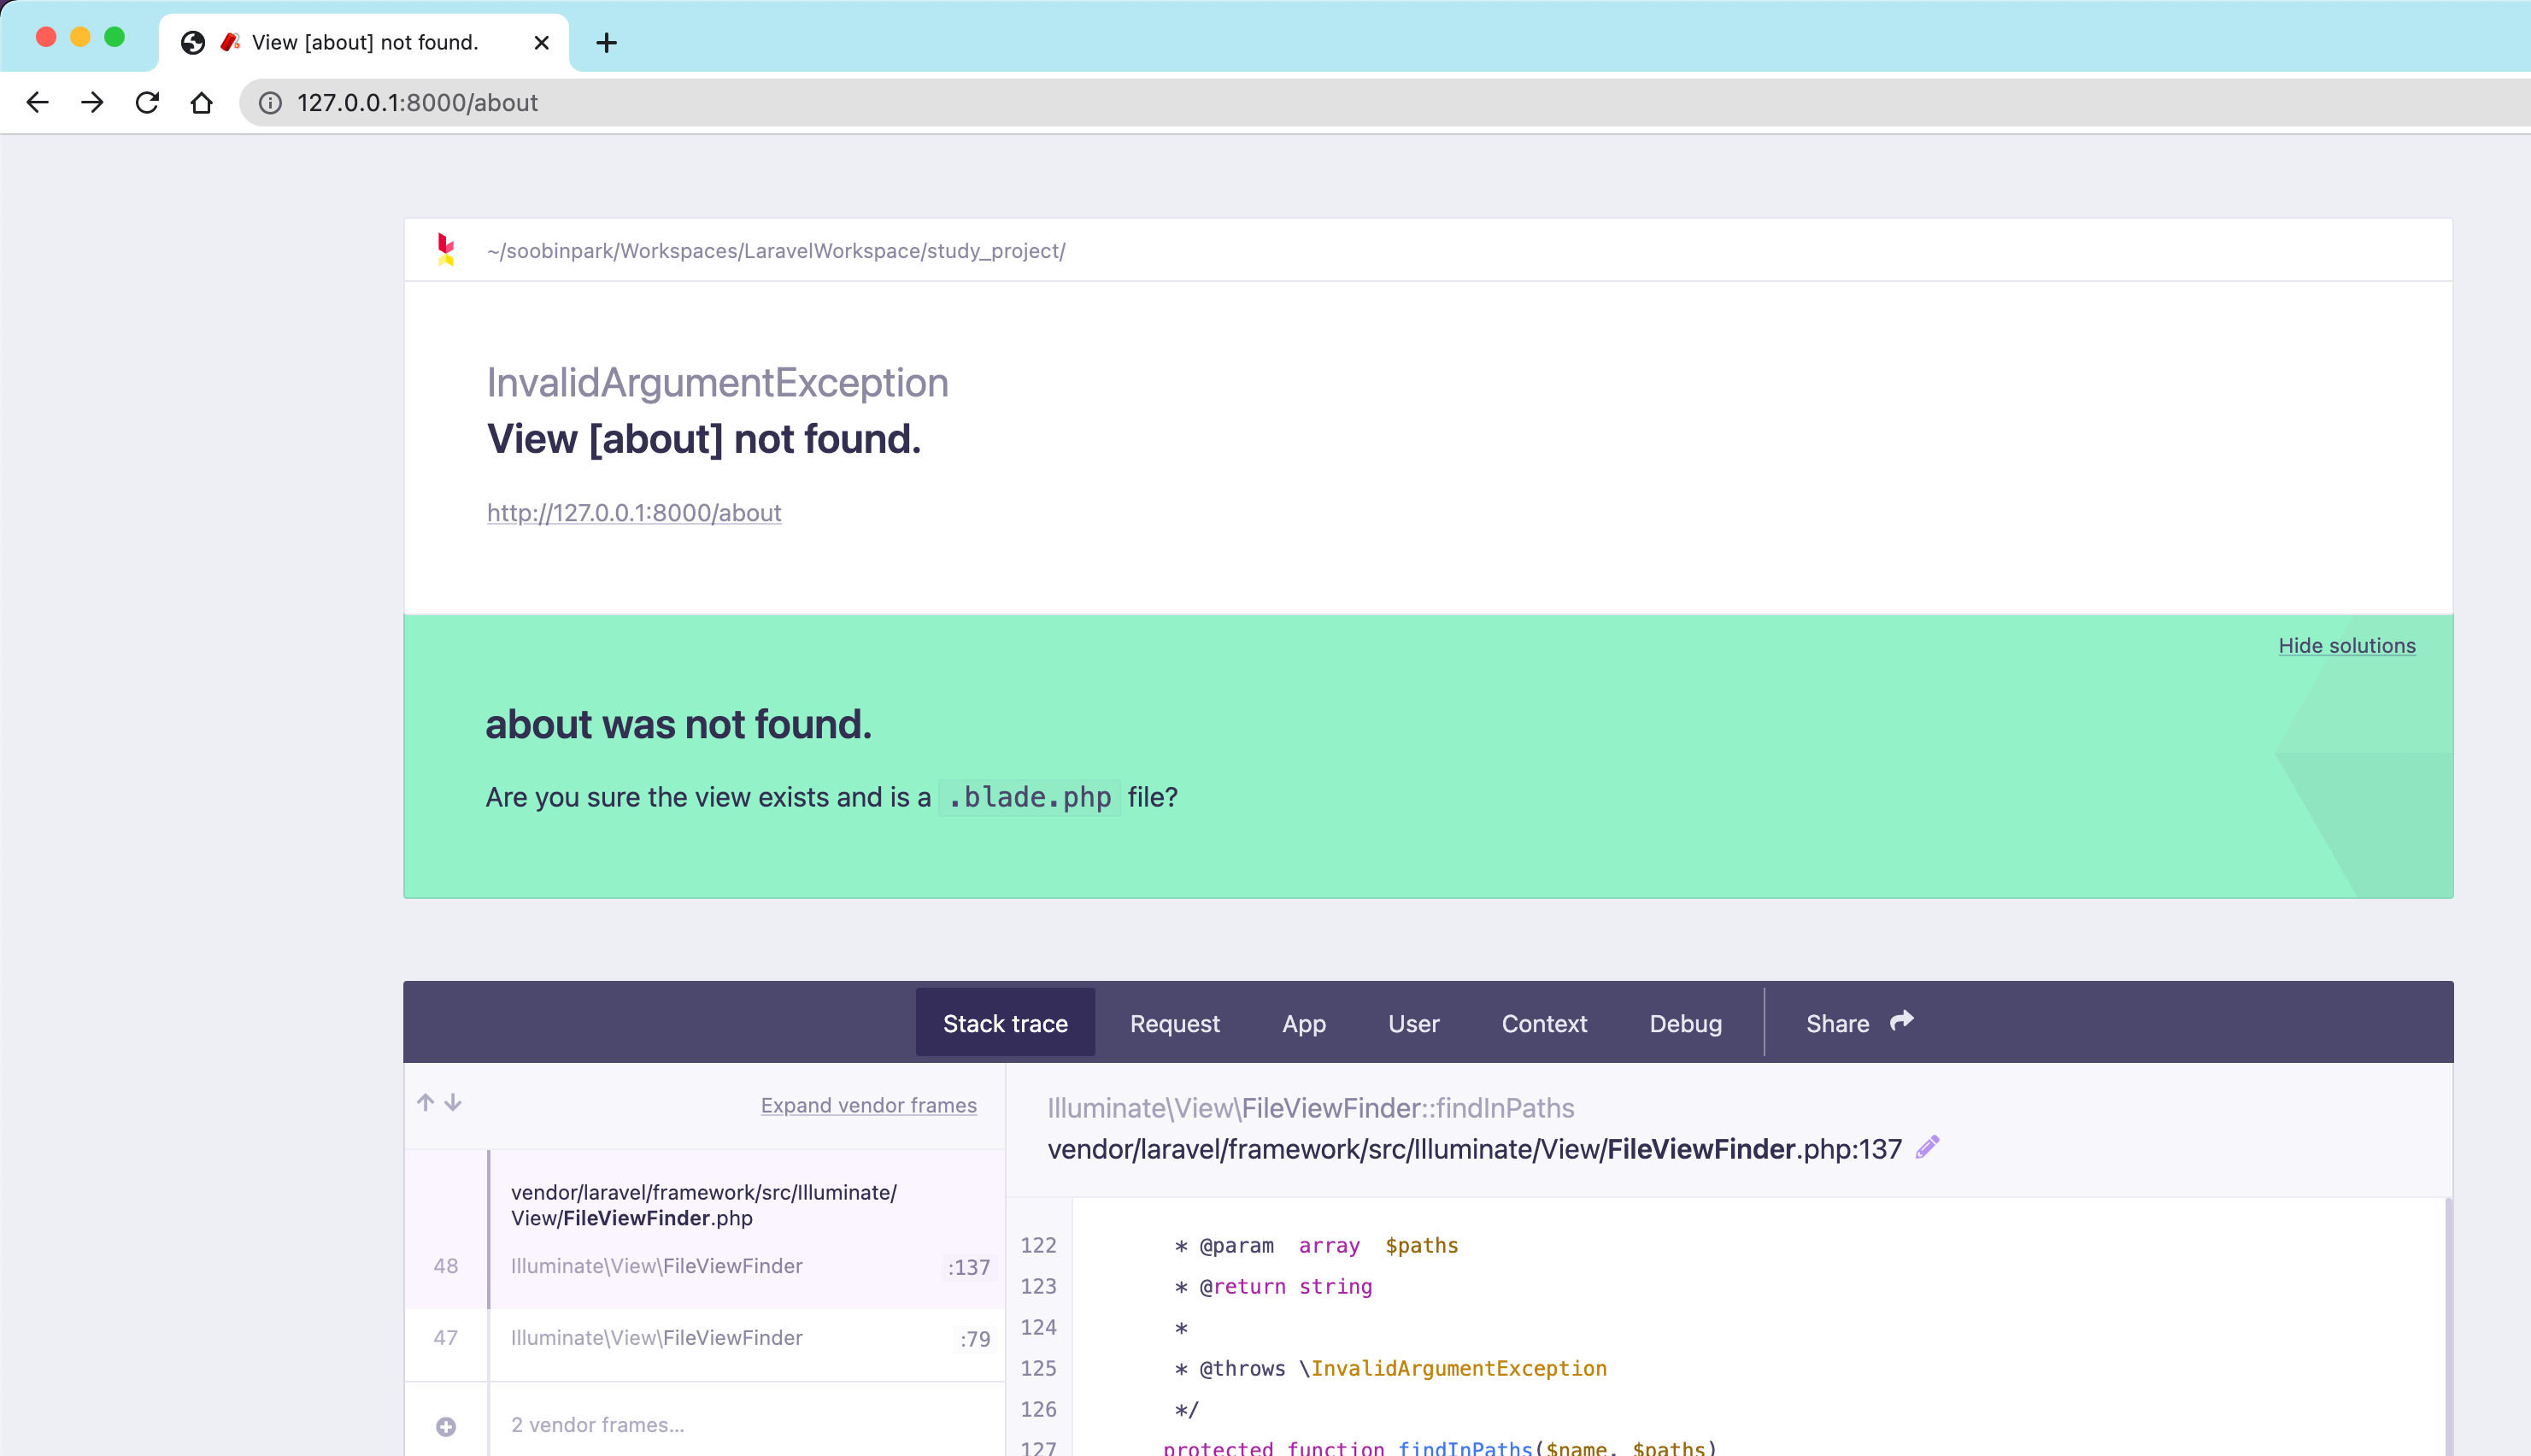Click the Ignition logo in header
This screenshot has height=1456, width=2531.
tap(446, 250)
